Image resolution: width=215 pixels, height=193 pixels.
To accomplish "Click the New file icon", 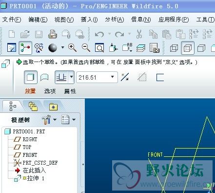I will point(12,34).
